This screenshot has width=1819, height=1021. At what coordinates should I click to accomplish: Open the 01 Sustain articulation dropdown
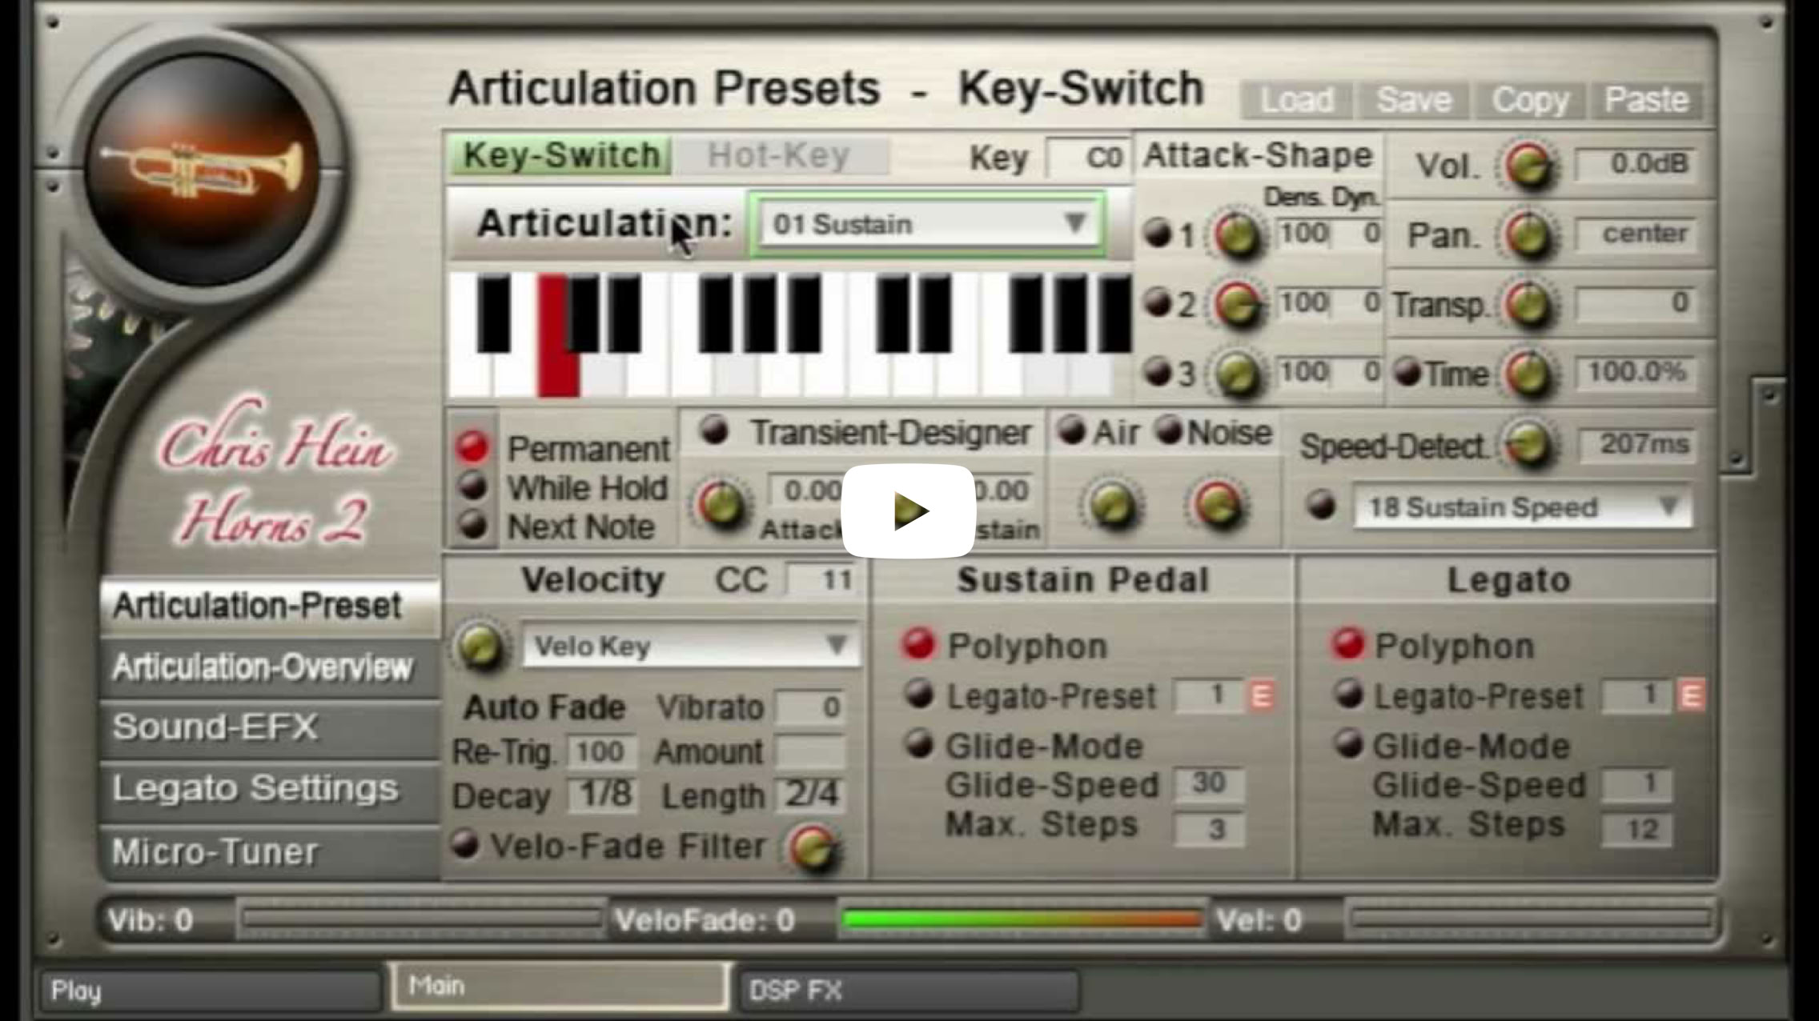tap(929, 224)
